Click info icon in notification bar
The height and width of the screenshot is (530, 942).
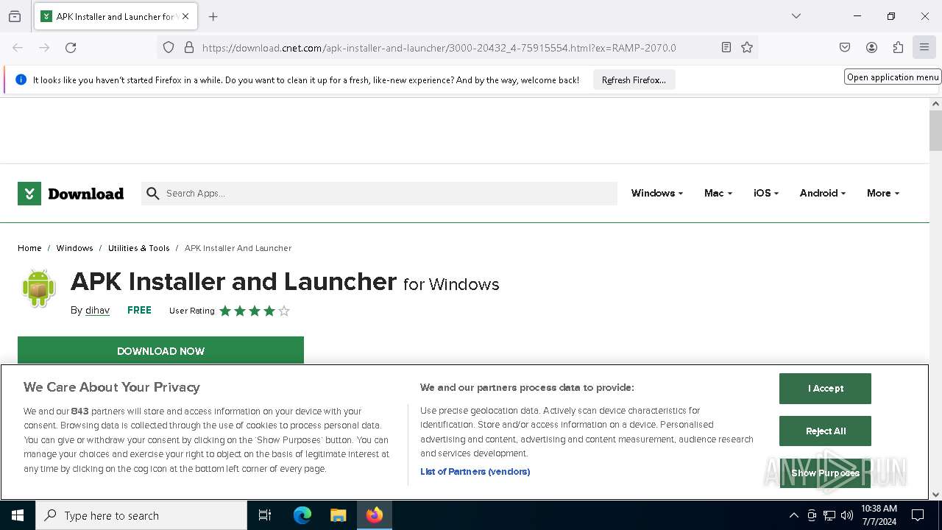[21, 80]
